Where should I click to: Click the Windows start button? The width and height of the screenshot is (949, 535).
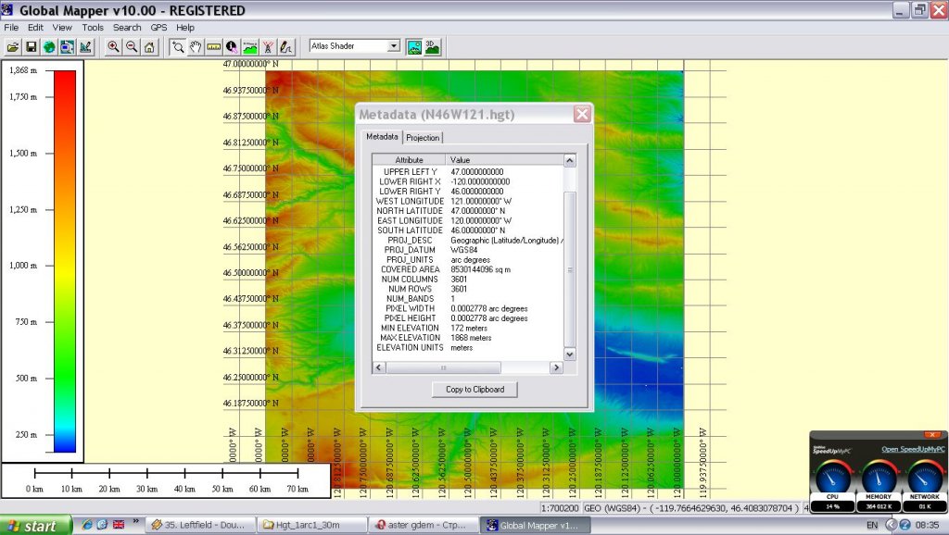pyautogui.click(x=33, y=526)
